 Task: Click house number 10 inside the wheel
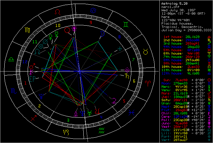[58, 25]
